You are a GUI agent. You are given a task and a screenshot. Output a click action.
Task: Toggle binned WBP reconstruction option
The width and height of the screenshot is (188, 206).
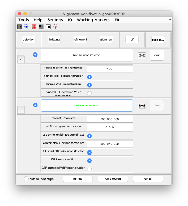pos(90,85)
